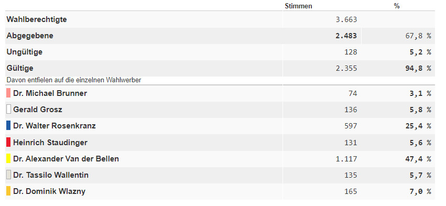Click the grey swatch beside Dr. Tassilo Wallentin

[x=8, y=175]
